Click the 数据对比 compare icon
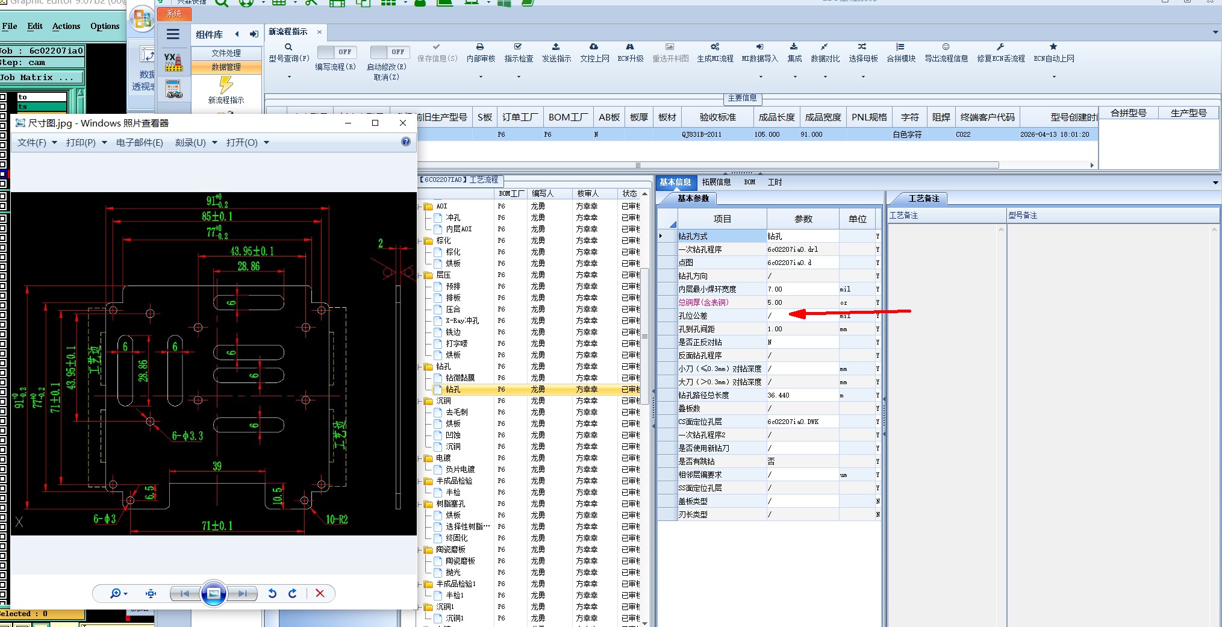This screenshot has width=1222, height=627. click(x=825, y=47)
